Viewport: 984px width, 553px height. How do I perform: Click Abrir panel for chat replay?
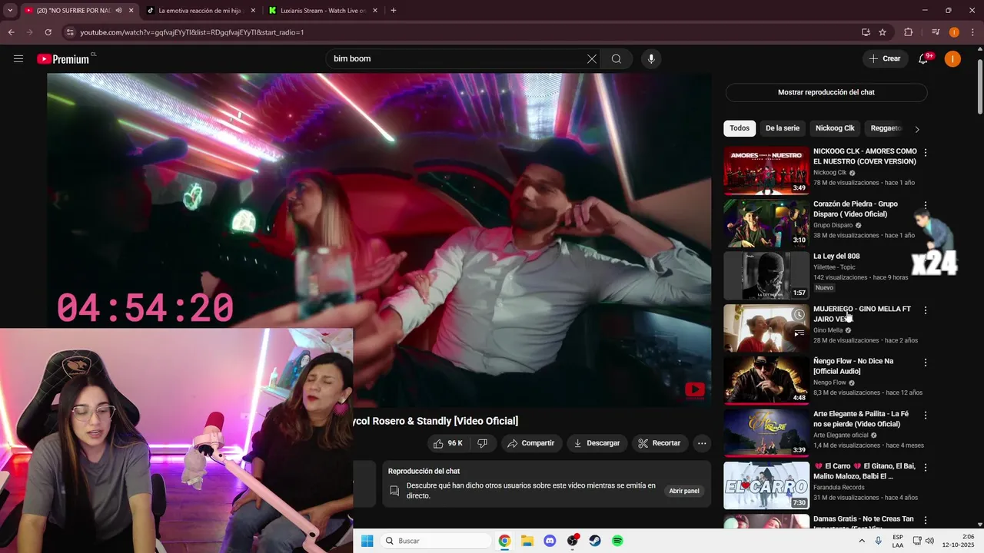click(684, 491)
